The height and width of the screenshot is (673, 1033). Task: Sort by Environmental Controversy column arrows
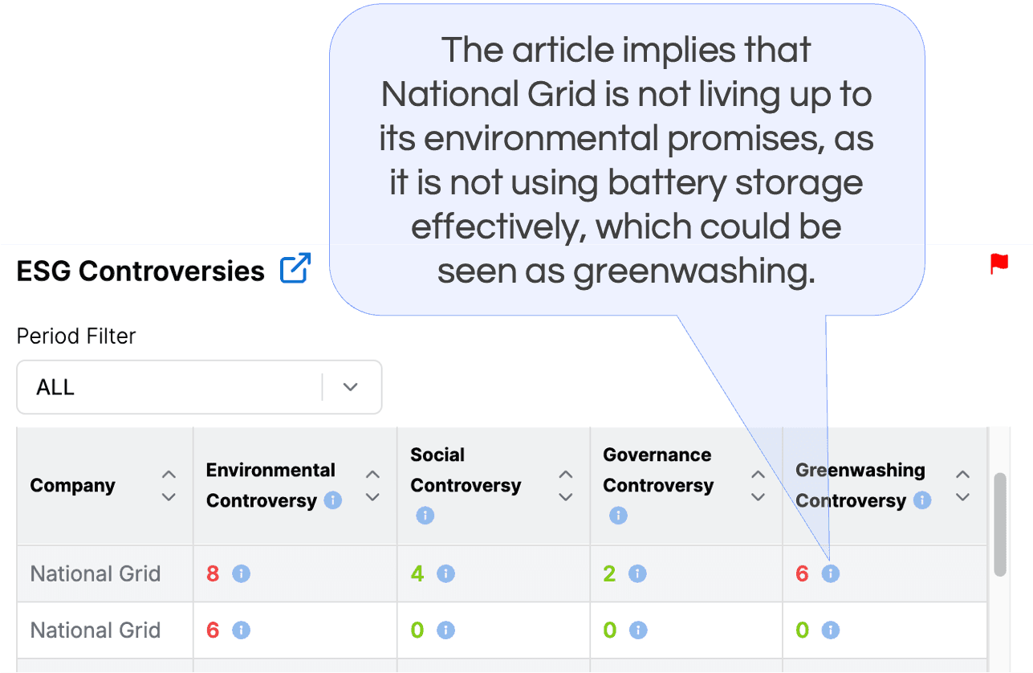tap(372, 486)
